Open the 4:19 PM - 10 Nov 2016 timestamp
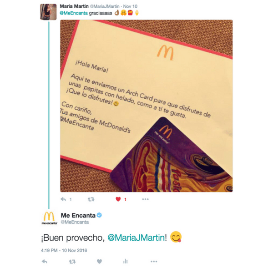 tap(64, 250)
